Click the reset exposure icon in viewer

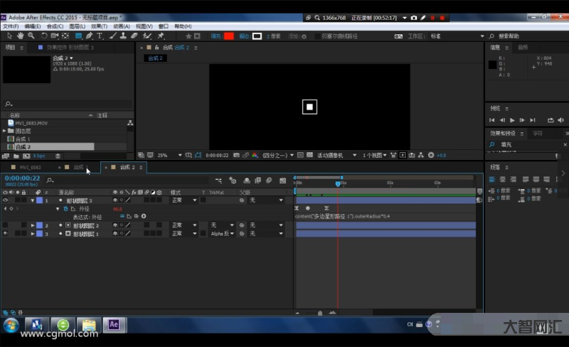click(431, 155)
